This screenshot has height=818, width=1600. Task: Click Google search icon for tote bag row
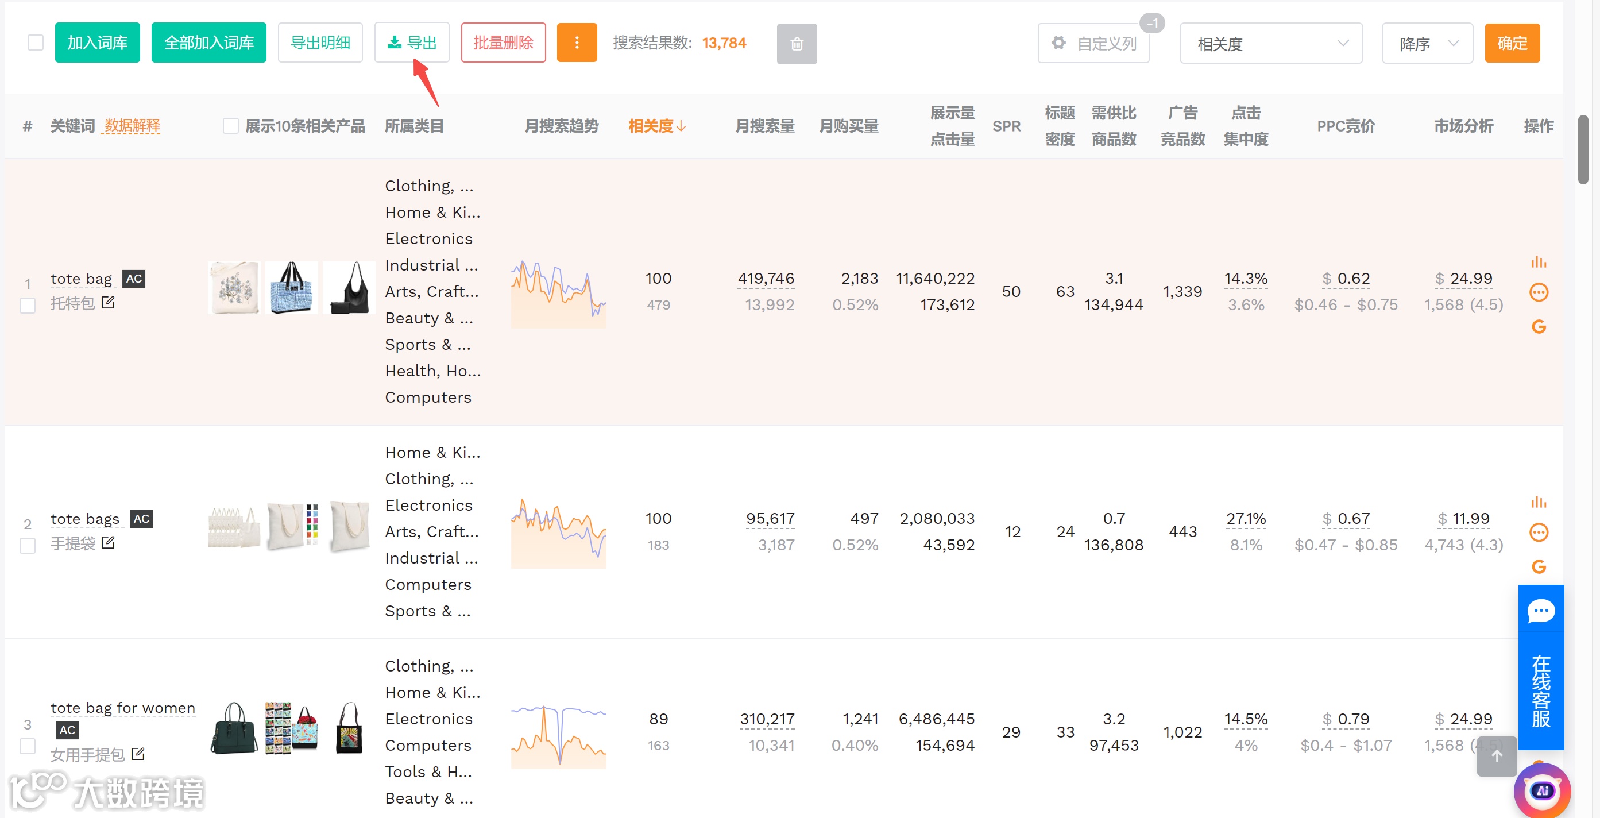coord(1539,327)
